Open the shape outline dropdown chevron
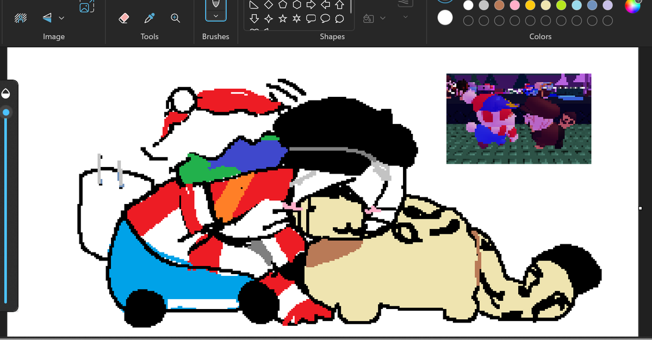This screenshot has width=652, height=340. [x=406, y=17]
